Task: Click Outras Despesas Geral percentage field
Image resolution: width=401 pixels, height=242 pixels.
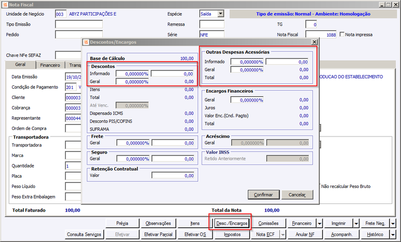Action: 247,69
